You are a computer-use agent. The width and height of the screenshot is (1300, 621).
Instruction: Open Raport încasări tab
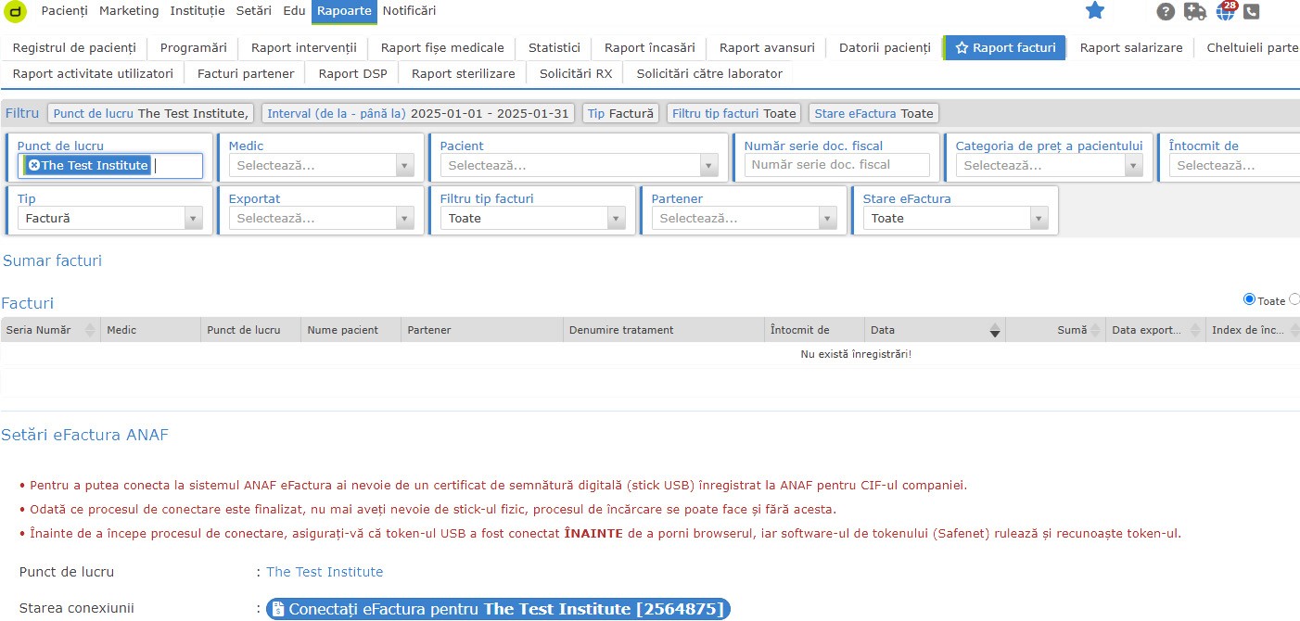649,47
